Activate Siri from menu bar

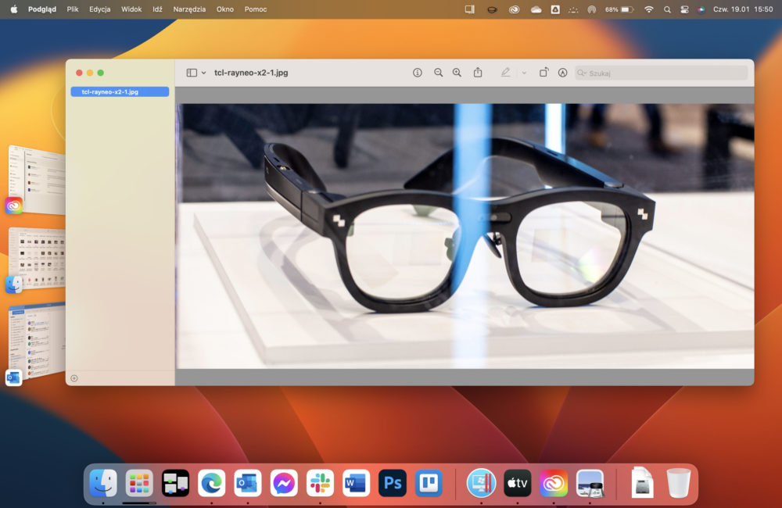(701, 9)
